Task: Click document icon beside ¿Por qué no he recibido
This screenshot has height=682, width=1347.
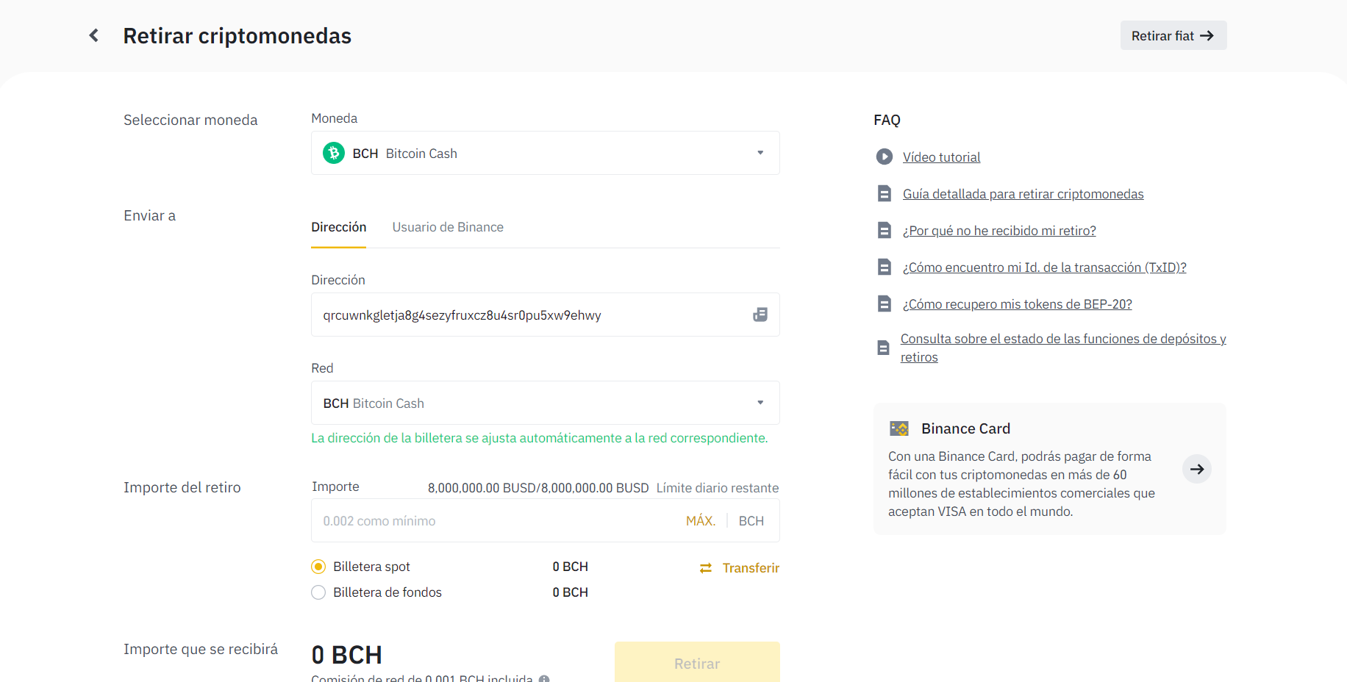Action: pos(885,230)
